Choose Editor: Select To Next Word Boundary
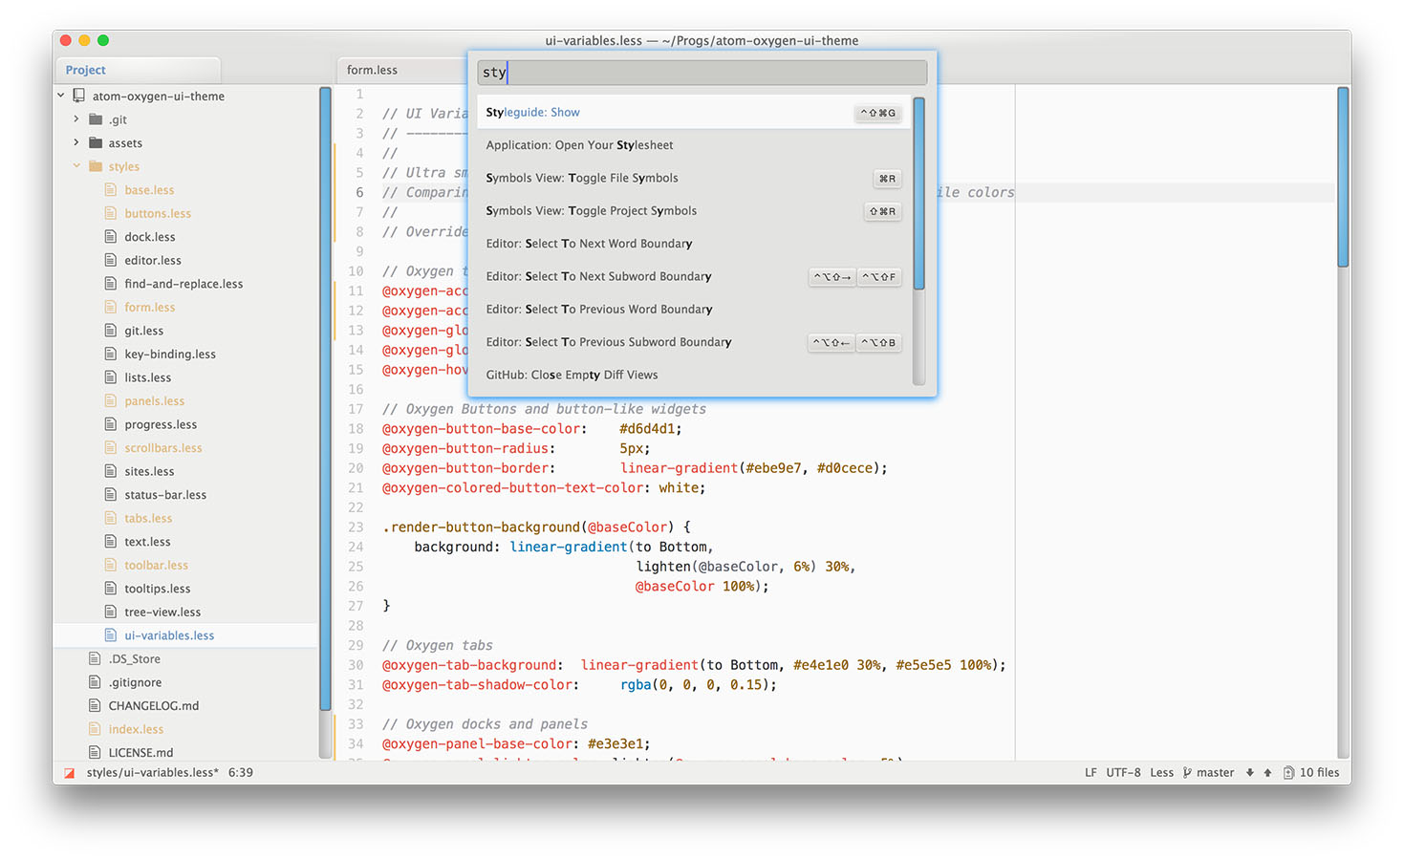 point(695,244)
